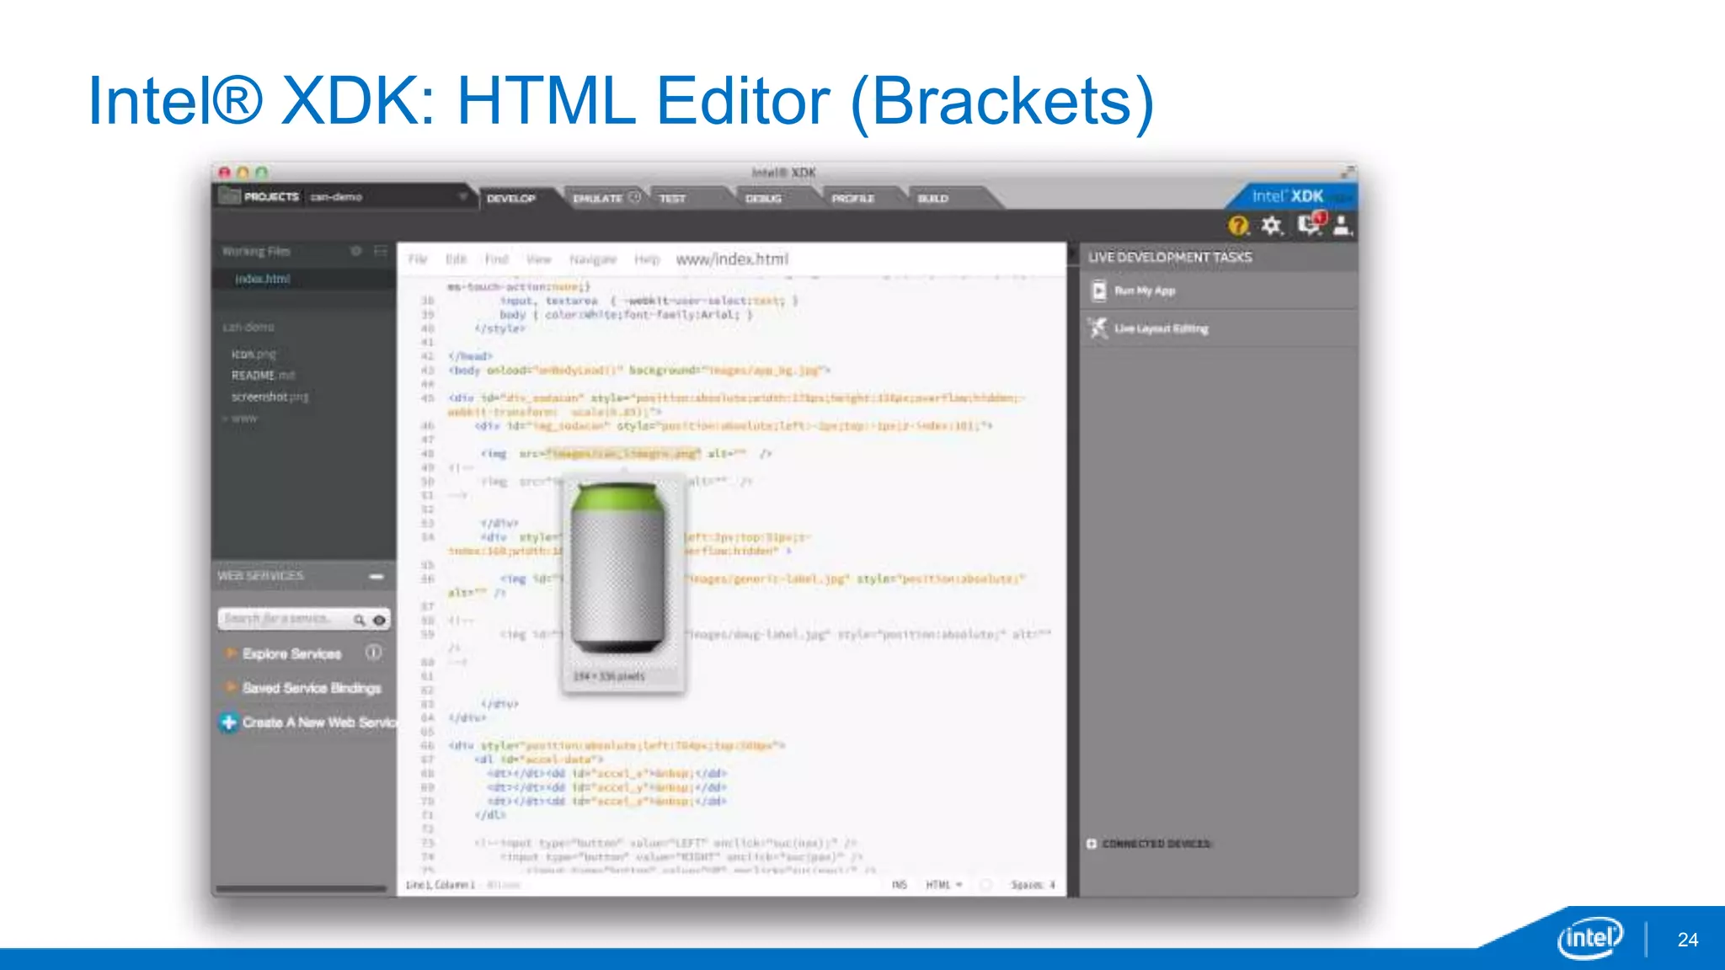Image resolution: width=1725 pixels, height=970 pixels.
Task: Toggle the eye icon in service search
Action: pos(379,620)
